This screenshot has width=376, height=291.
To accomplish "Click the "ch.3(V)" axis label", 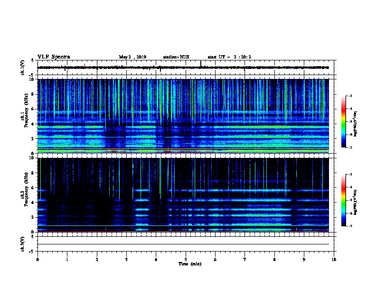I will (x=23, y=244).
